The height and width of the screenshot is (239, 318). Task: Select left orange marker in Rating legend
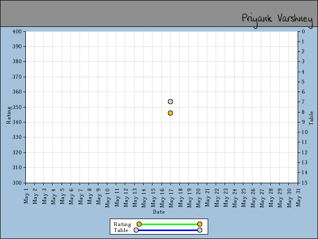click(139, 224)
